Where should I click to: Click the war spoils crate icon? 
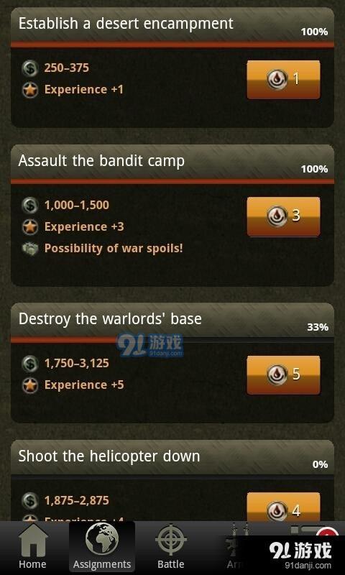(30, 249)
